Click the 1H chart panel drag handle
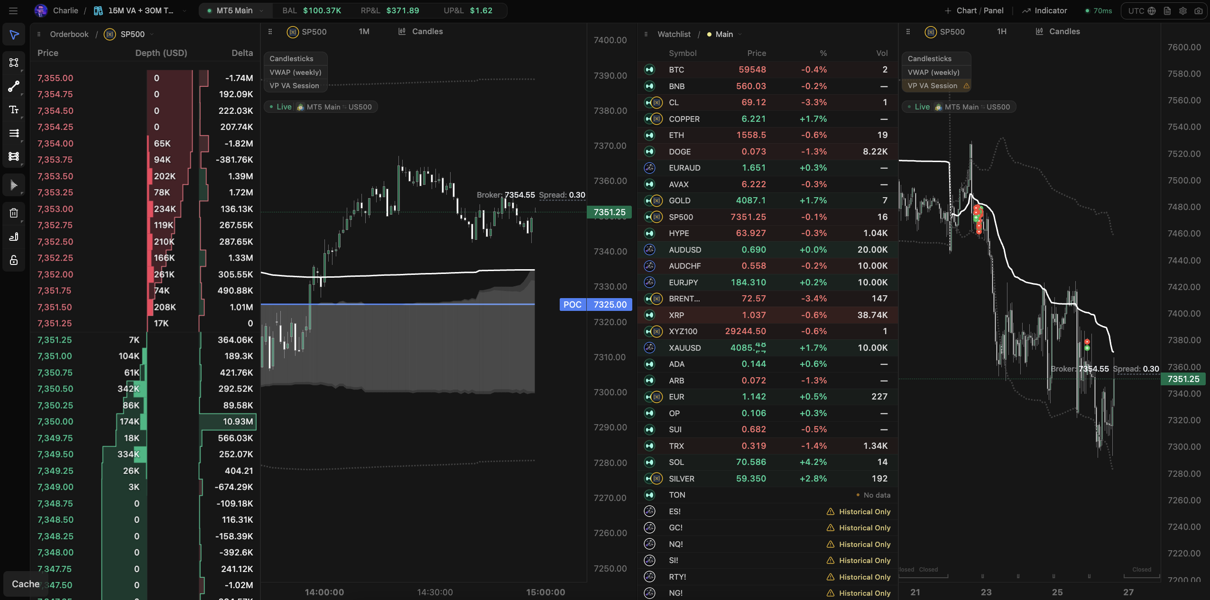 pos(908,32)
